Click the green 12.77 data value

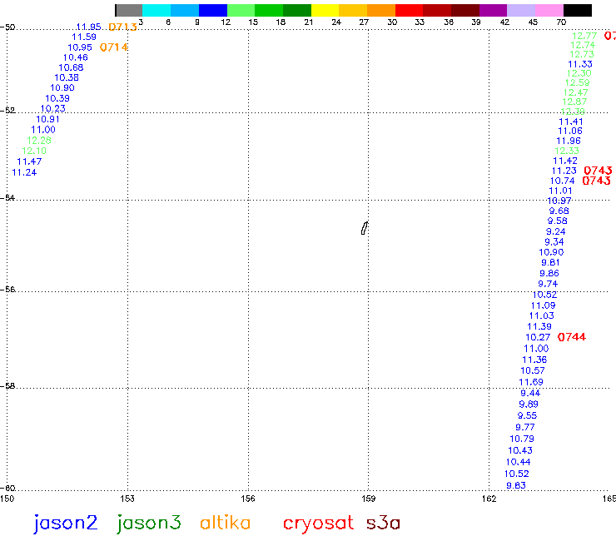point(584,36)
